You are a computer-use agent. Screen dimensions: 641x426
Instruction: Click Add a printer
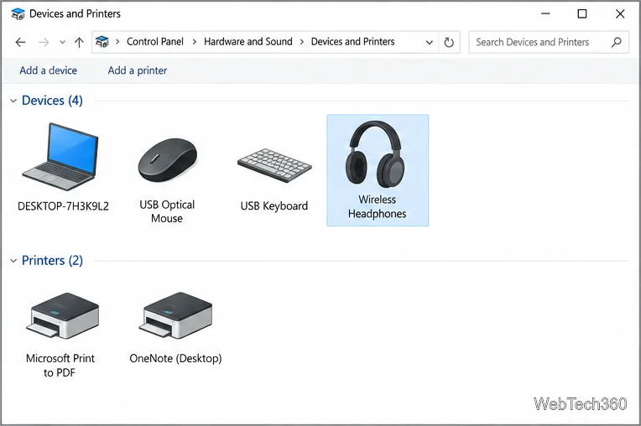[138, 70]
